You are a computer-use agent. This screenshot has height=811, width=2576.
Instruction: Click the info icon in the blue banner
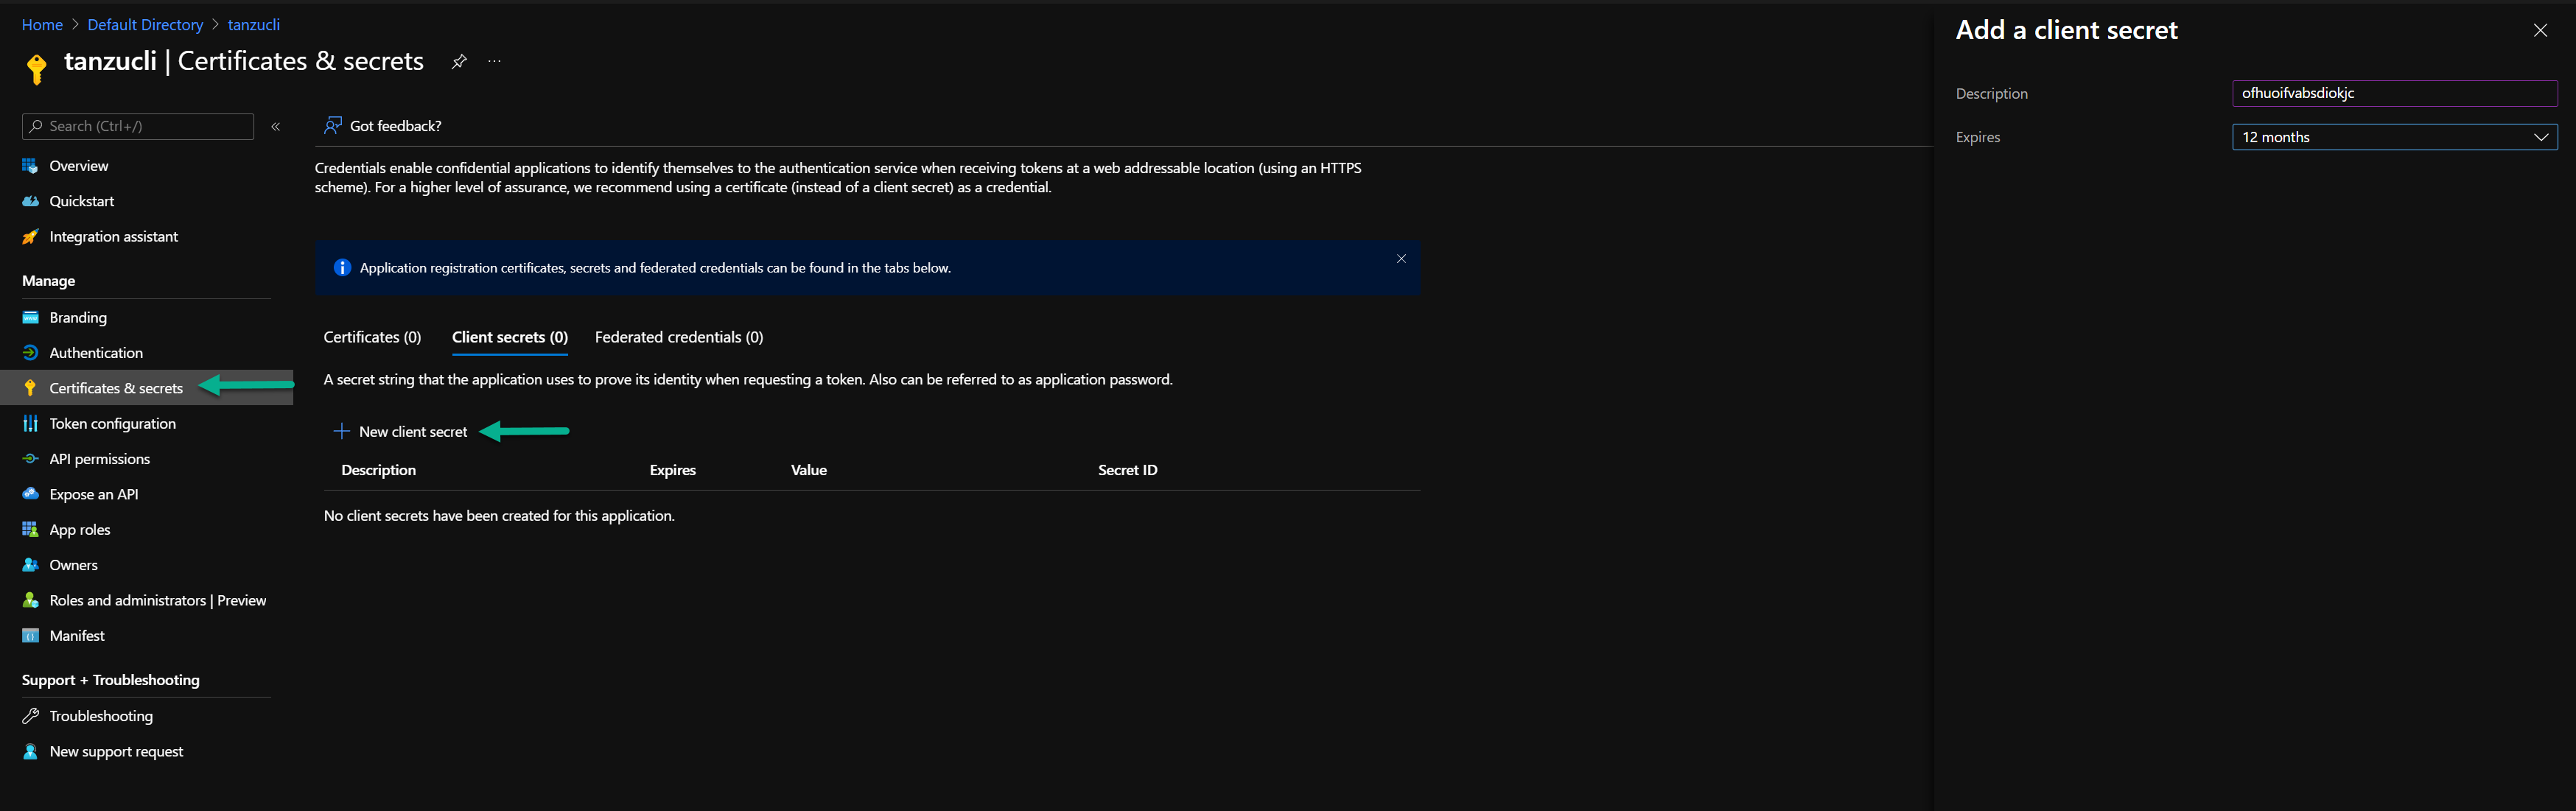[x=342, y=268]
